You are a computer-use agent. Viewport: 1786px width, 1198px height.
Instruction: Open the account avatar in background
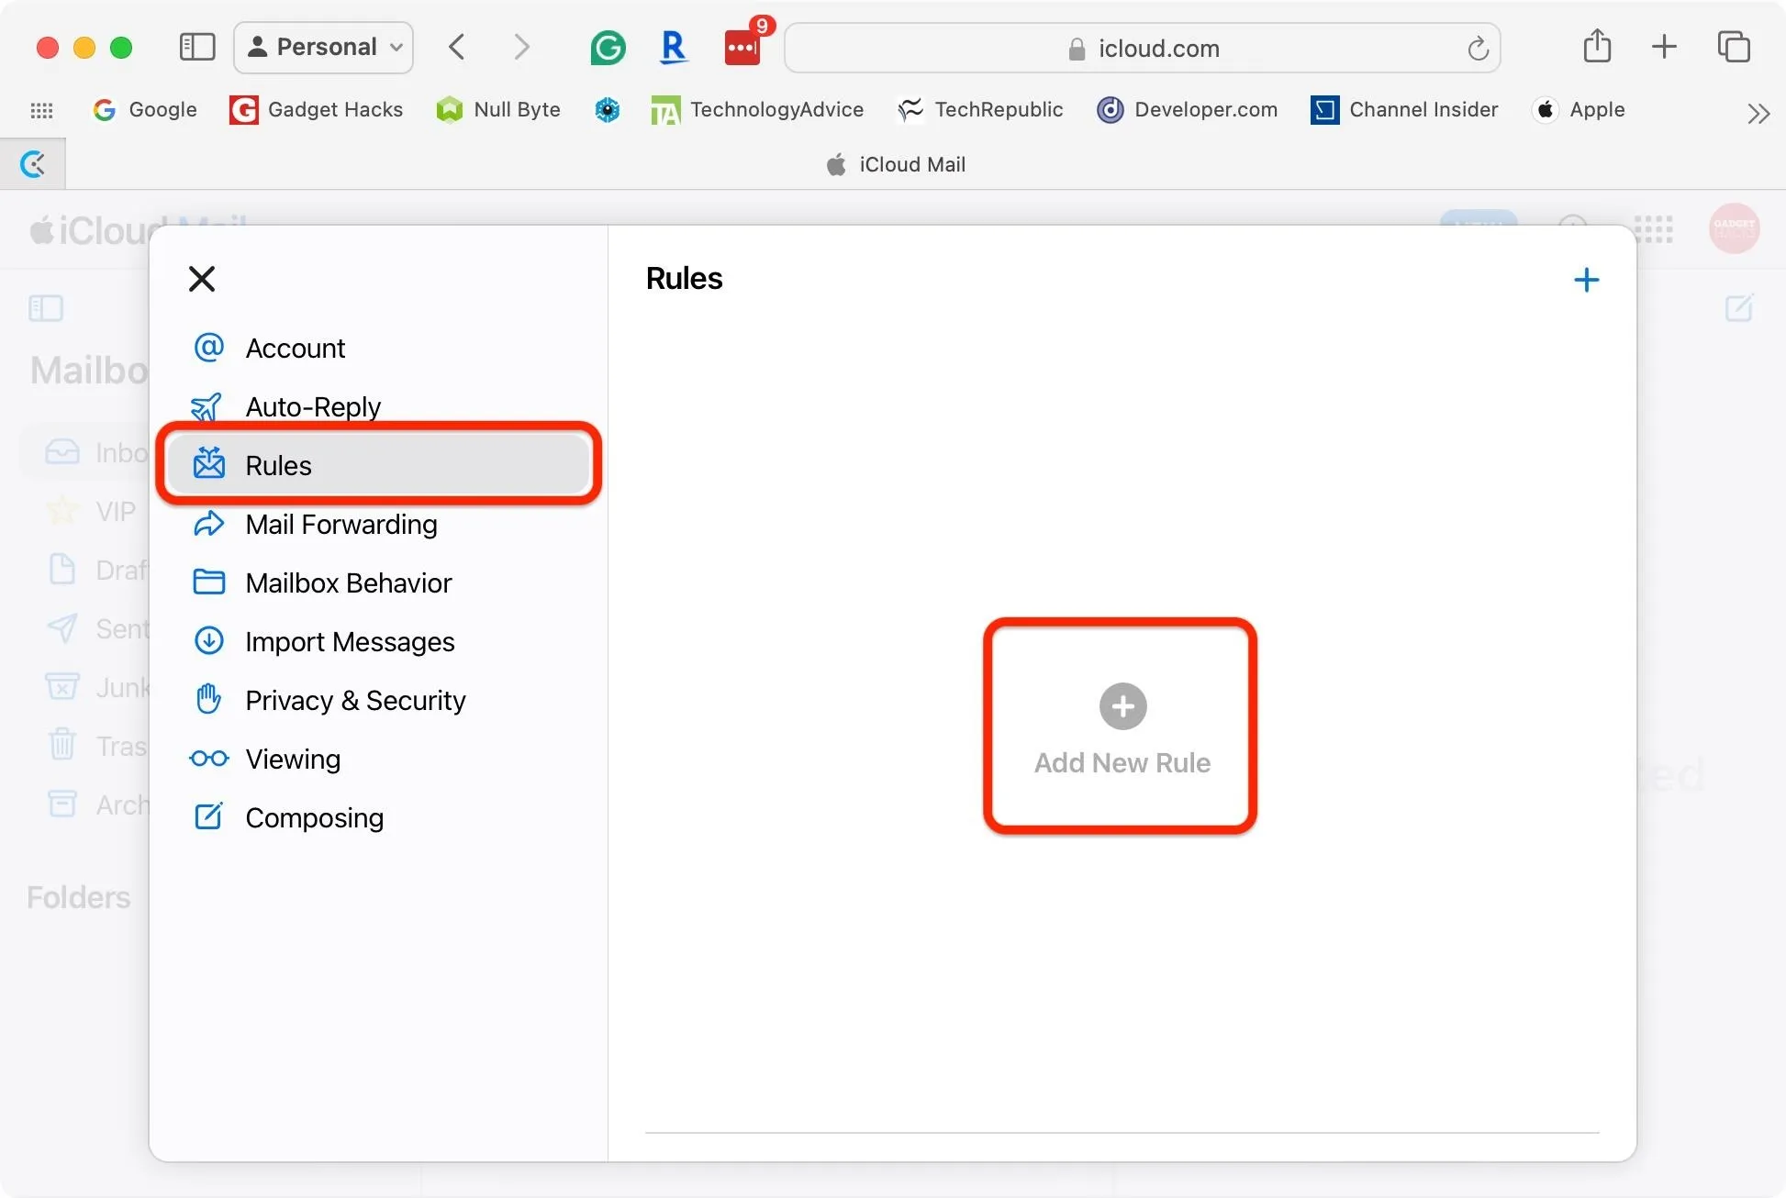coord(1734,228)
